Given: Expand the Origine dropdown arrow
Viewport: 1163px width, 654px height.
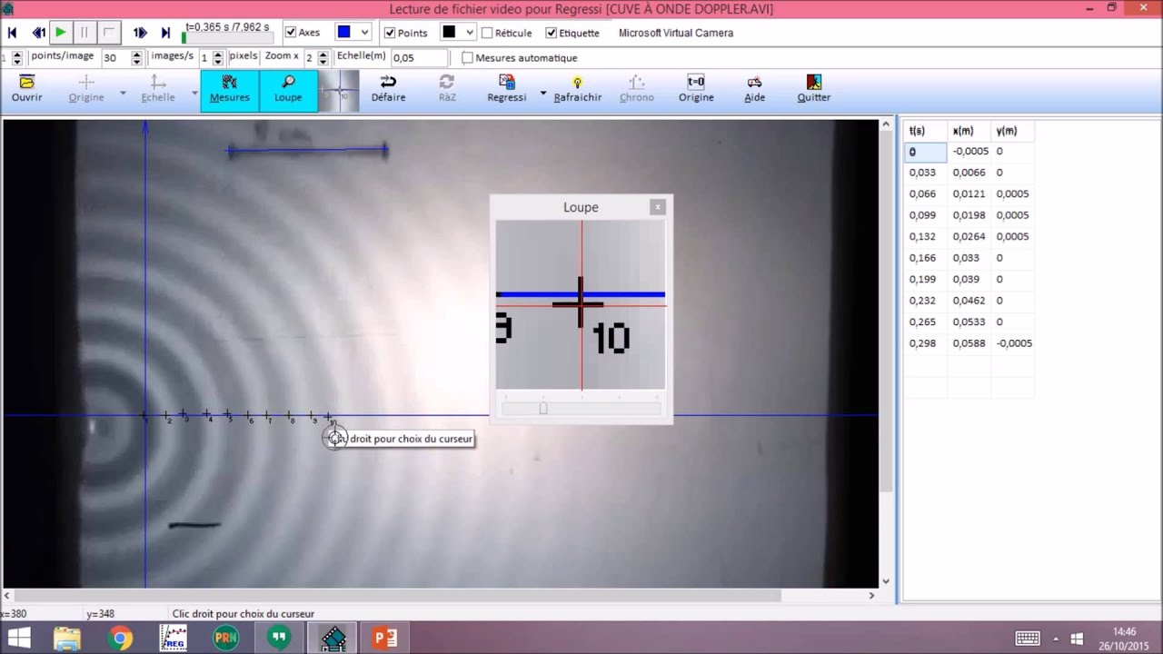Looking at the screenshot, I should (123, 93).
